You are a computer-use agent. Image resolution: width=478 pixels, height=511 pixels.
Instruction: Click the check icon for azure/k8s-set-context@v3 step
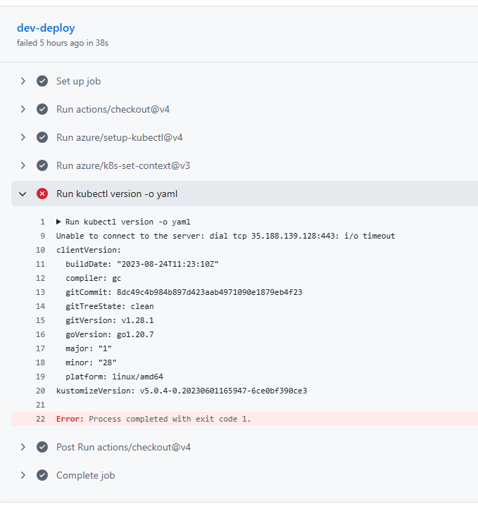pos(42,165)
